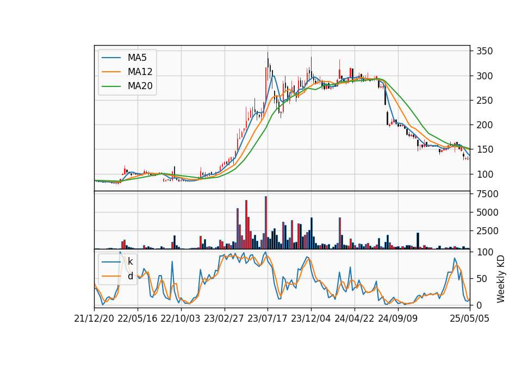Click the tallest volume bar near 23/07/17
The image size is (522, 375).
[x=266, y=223]
